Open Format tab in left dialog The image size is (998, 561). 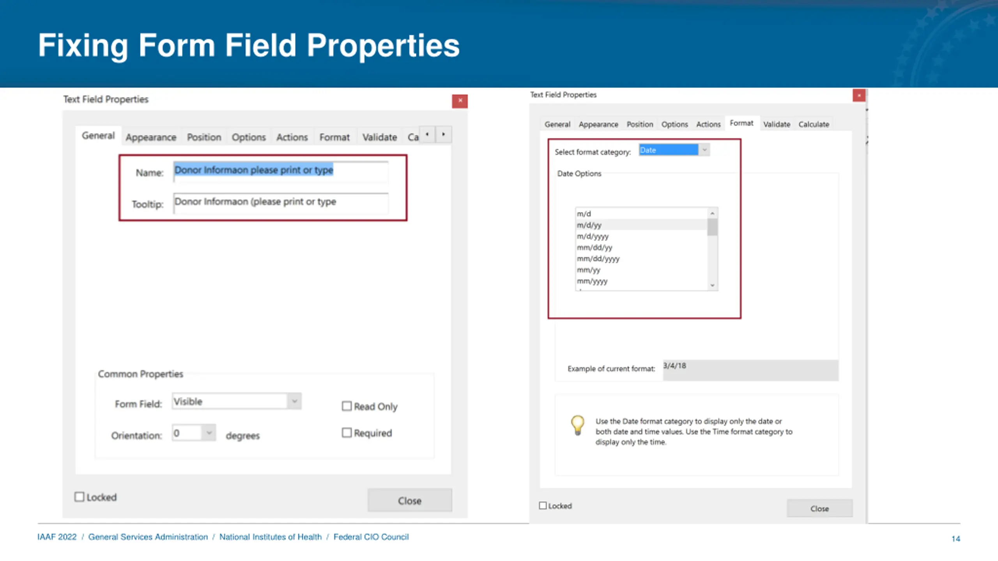pos(334,137)
